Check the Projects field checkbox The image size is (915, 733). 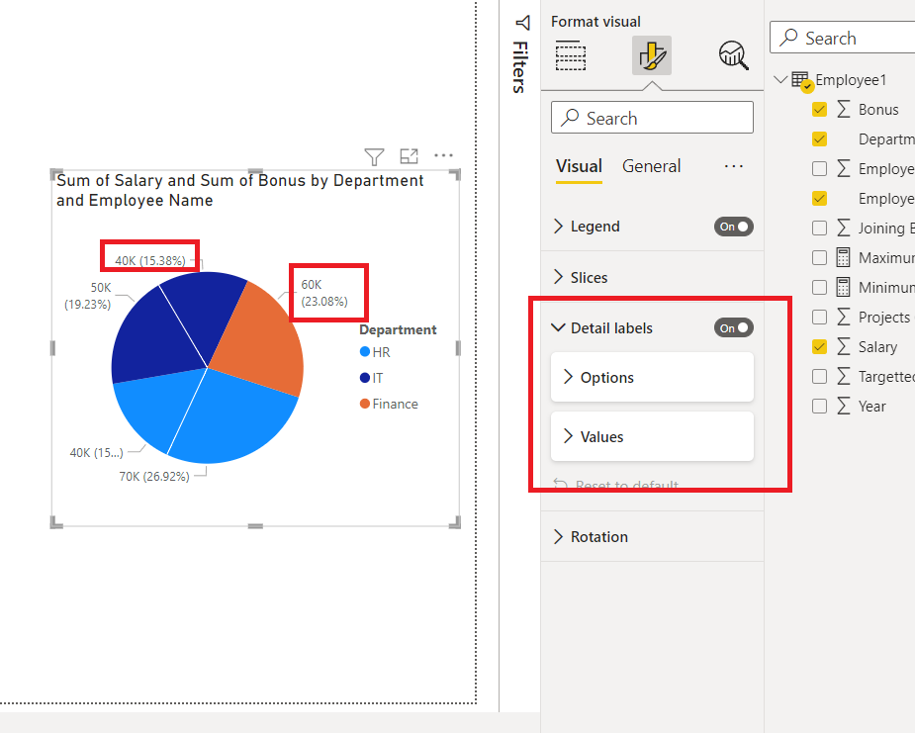tap(819, 317)
